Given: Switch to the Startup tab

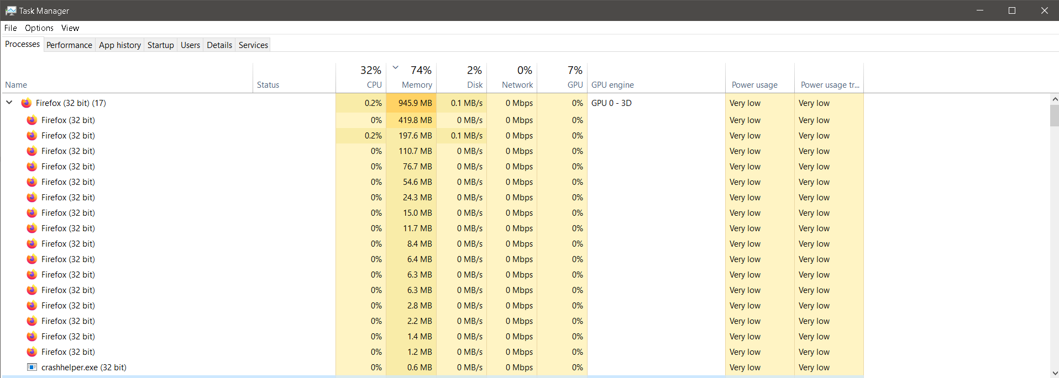Looking at the screenshot, I should [161, 45].
